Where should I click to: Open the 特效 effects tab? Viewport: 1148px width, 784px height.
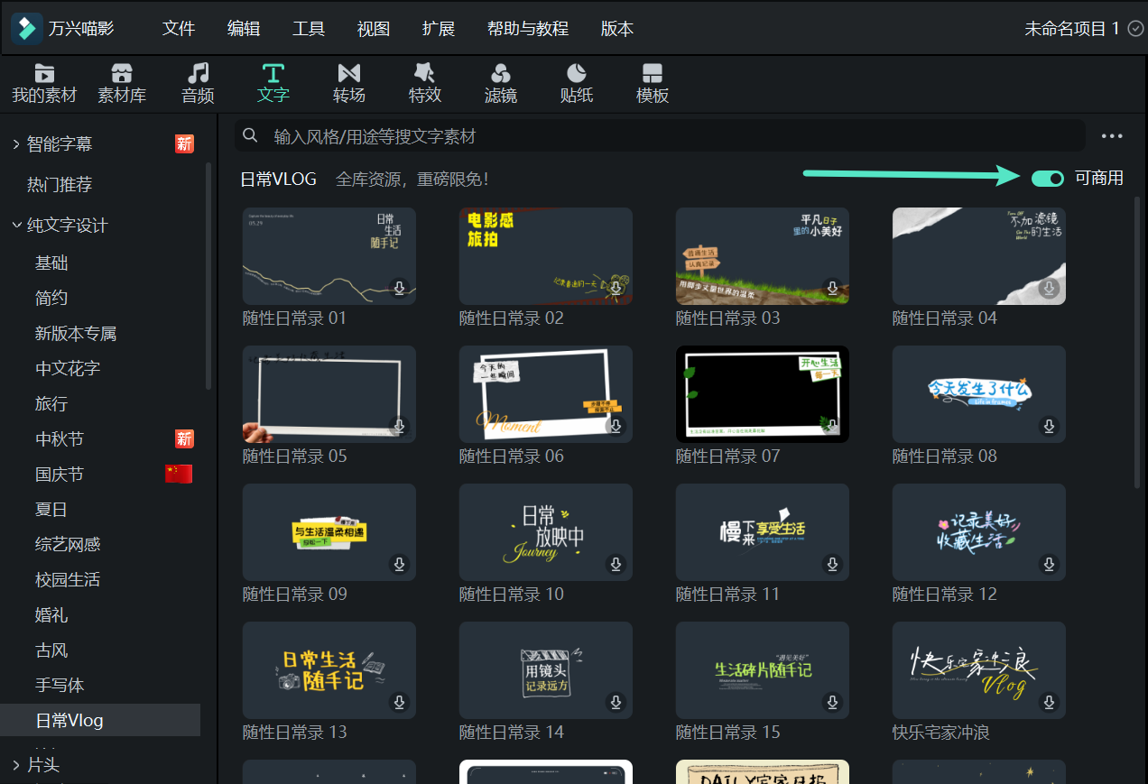425,84
